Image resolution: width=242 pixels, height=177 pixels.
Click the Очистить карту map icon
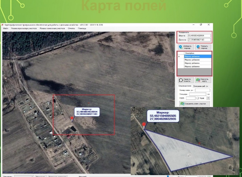[198, 80]
